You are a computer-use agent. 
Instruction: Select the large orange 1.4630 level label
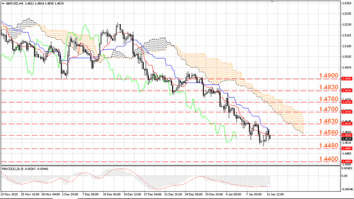pos(329,121)
